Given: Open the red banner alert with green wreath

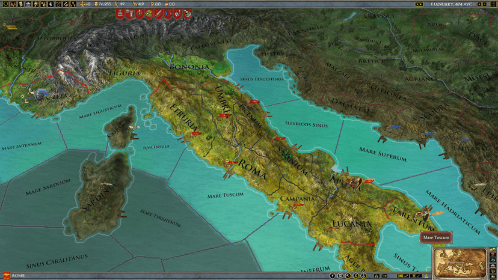Looking at the screenshot, I should click(139, 13).
